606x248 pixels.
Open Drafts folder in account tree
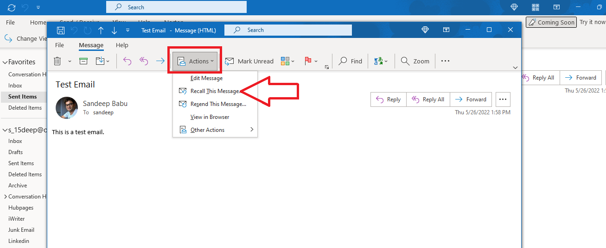15,152
